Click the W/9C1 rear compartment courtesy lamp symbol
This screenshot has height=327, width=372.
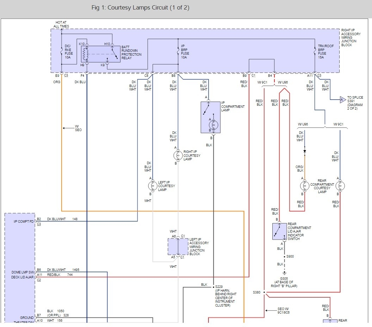(x=340, y=186)
